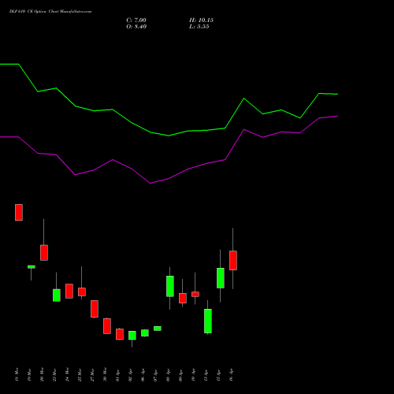The height and width of the screenshot is (394, 394).
Task: Select the 13 Apr tall green candle
Action: click(x=208, y=321)
